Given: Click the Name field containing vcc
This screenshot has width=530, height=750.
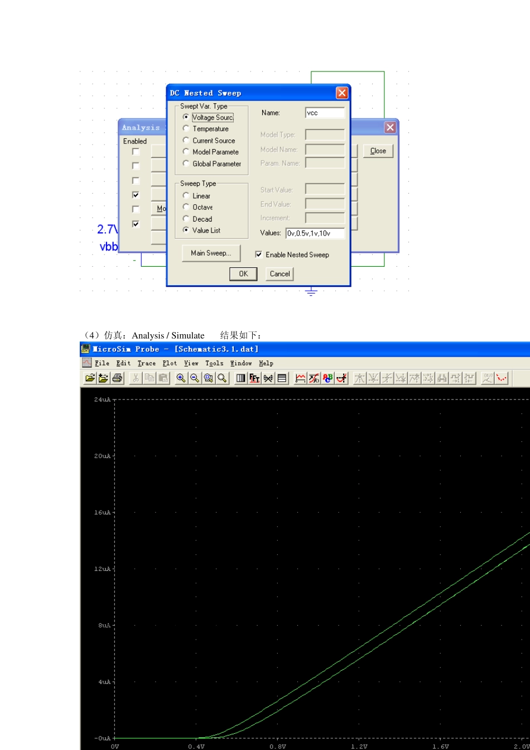Looking at the screenshot, I should coord(325,113).
